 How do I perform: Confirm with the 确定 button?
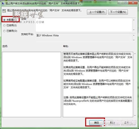click(x=97, y=123)
